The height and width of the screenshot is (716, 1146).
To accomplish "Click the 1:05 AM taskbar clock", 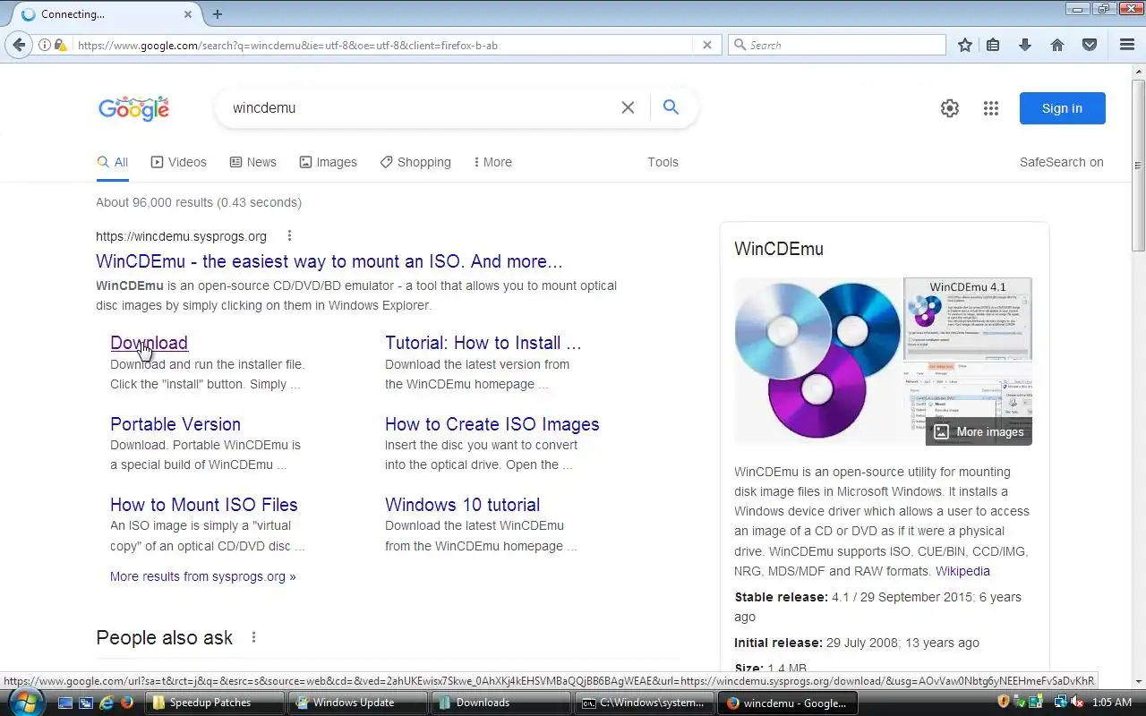I will (1111, 702).
